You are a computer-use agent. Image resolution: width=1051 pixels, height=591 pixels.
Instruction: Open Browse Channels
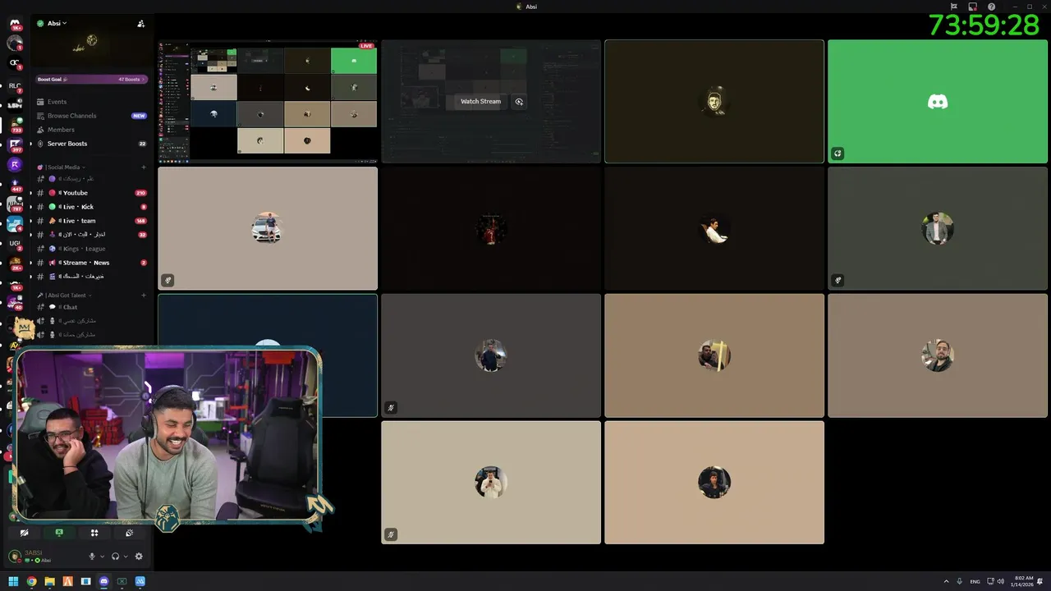pyautogui.click(x=91, y=116)
